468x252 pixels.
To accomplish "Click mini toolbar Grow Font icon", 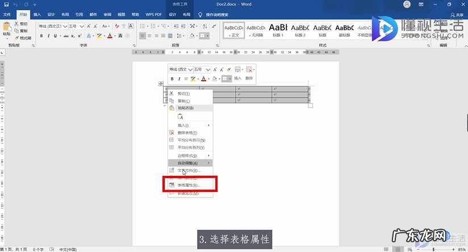I will coord(215,69).
